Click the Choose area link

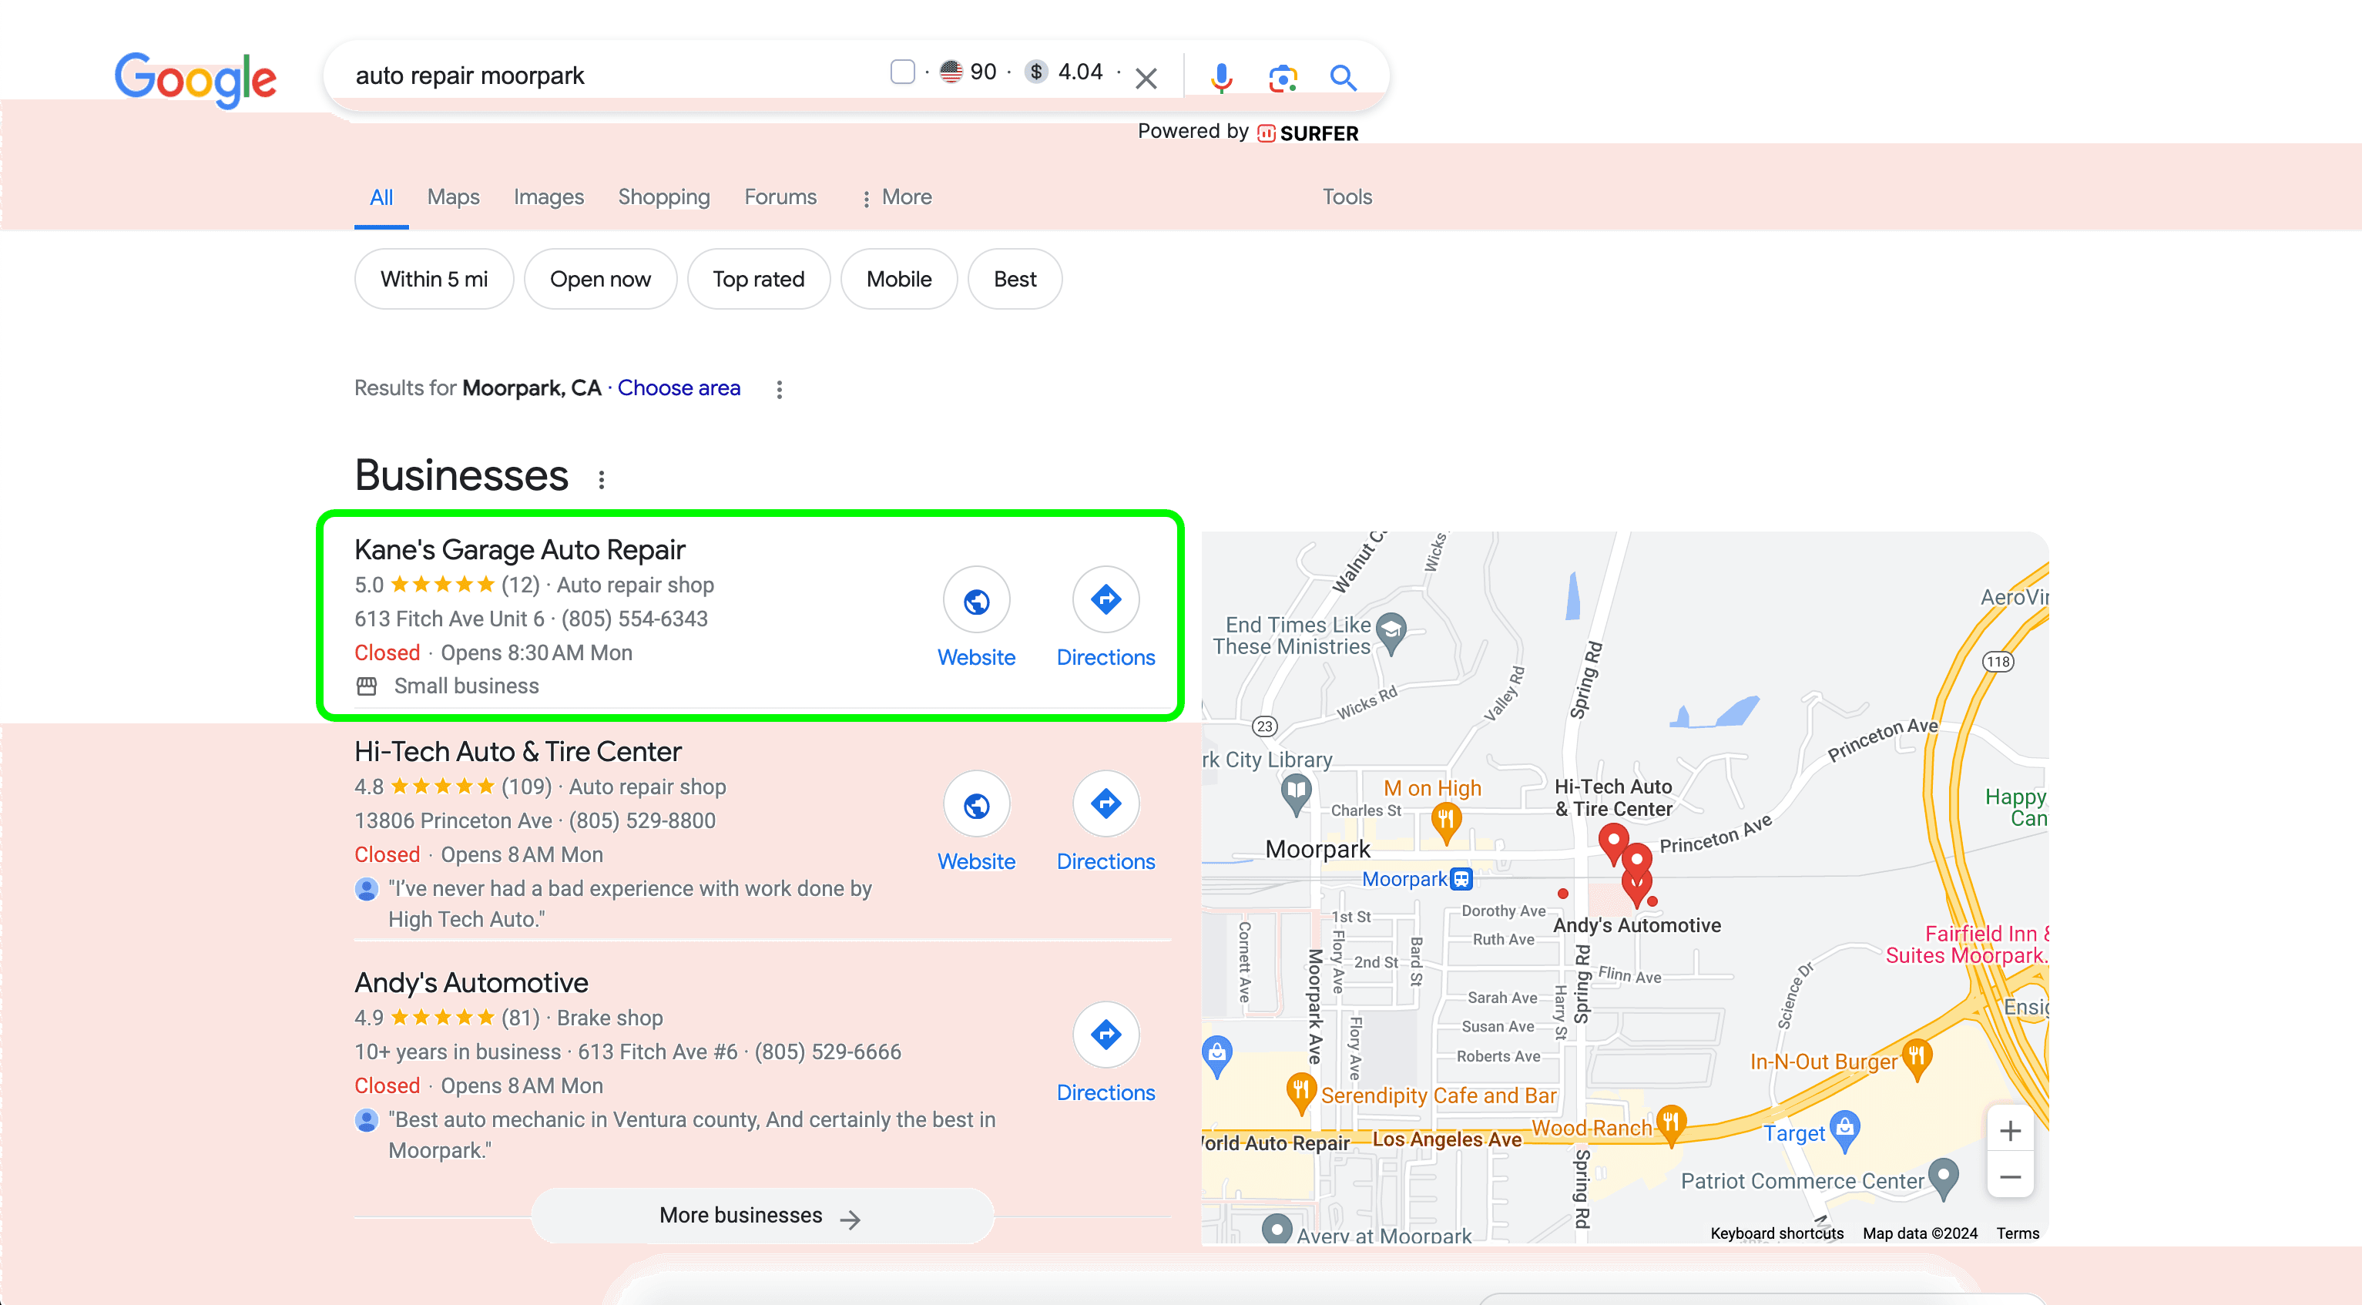[x=679, y=388]
